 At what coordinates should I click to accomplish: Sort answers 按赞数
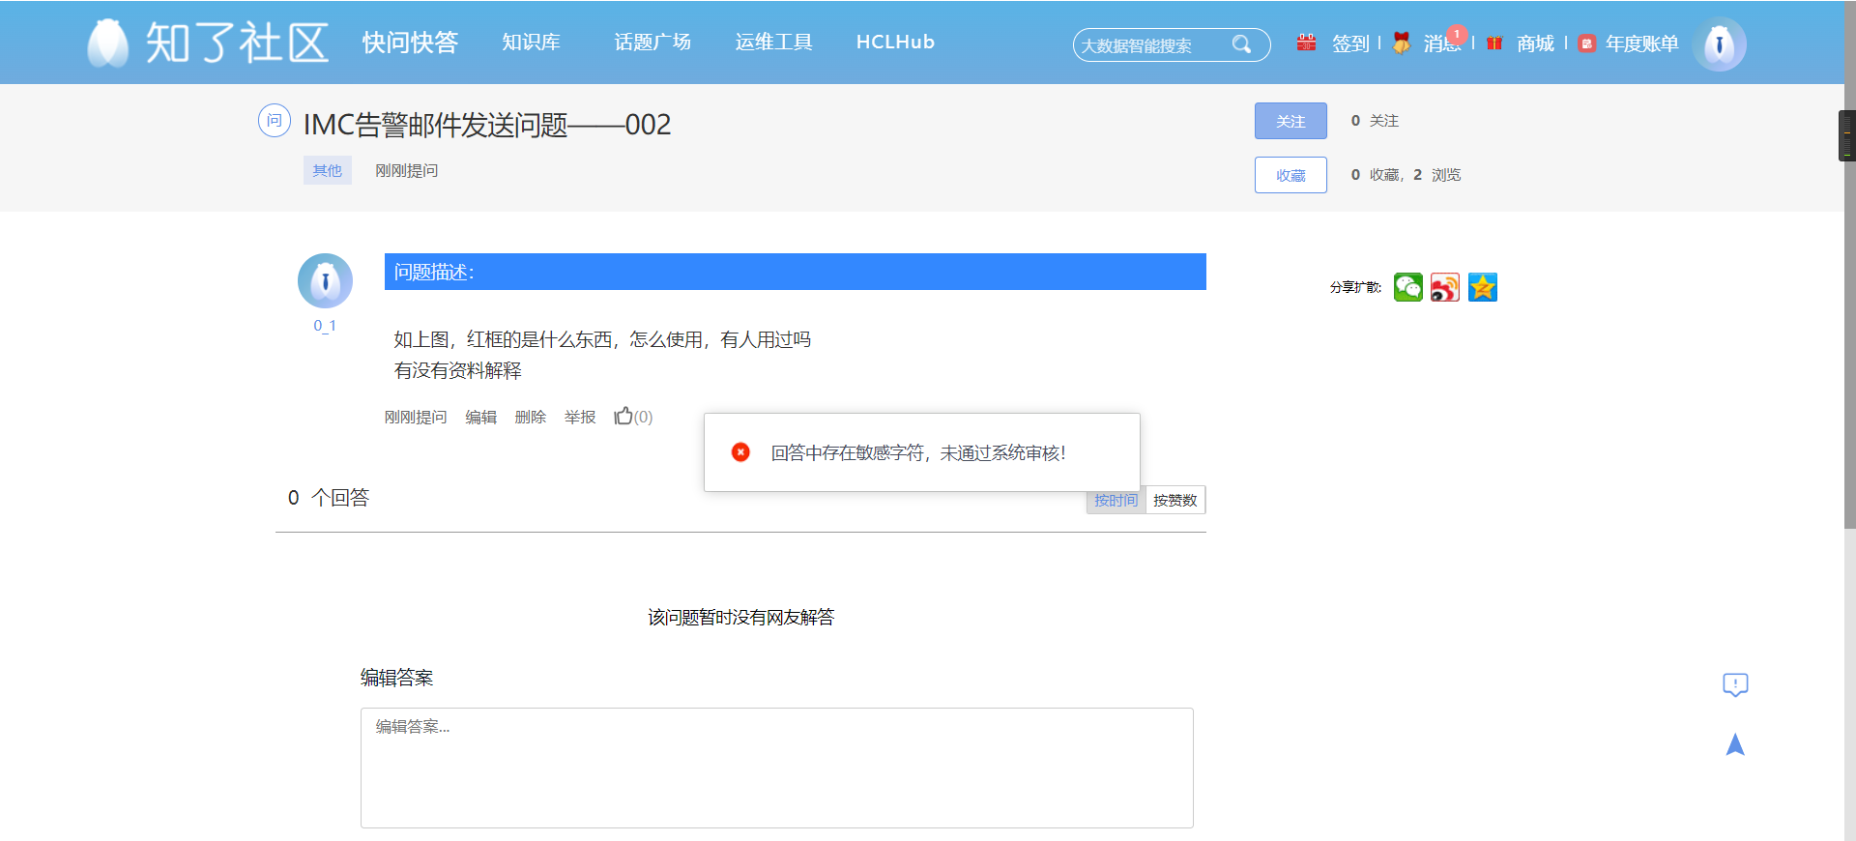1175,500
